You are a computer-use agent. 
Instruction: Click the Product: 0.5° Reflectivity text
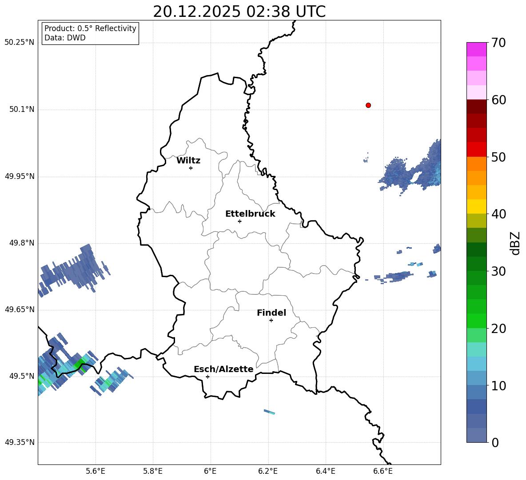pos(90,28)
